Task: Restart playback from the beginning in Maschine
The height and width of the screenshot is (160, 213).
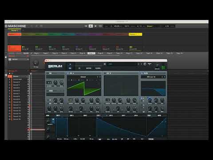Action: click(86, 26)
